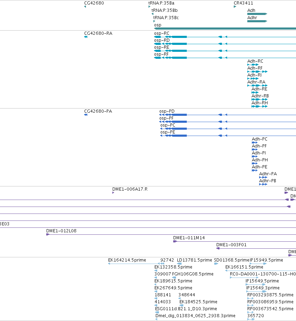The height and width of the screenshot is (321, 296).
Task: Select the EK164214.5prime EST label
Action: [x=127, y=260]
